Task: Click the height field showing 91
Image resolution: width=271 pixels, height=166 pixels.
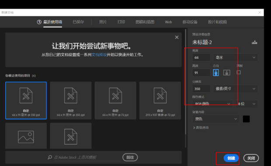Action: click(201, 72)
